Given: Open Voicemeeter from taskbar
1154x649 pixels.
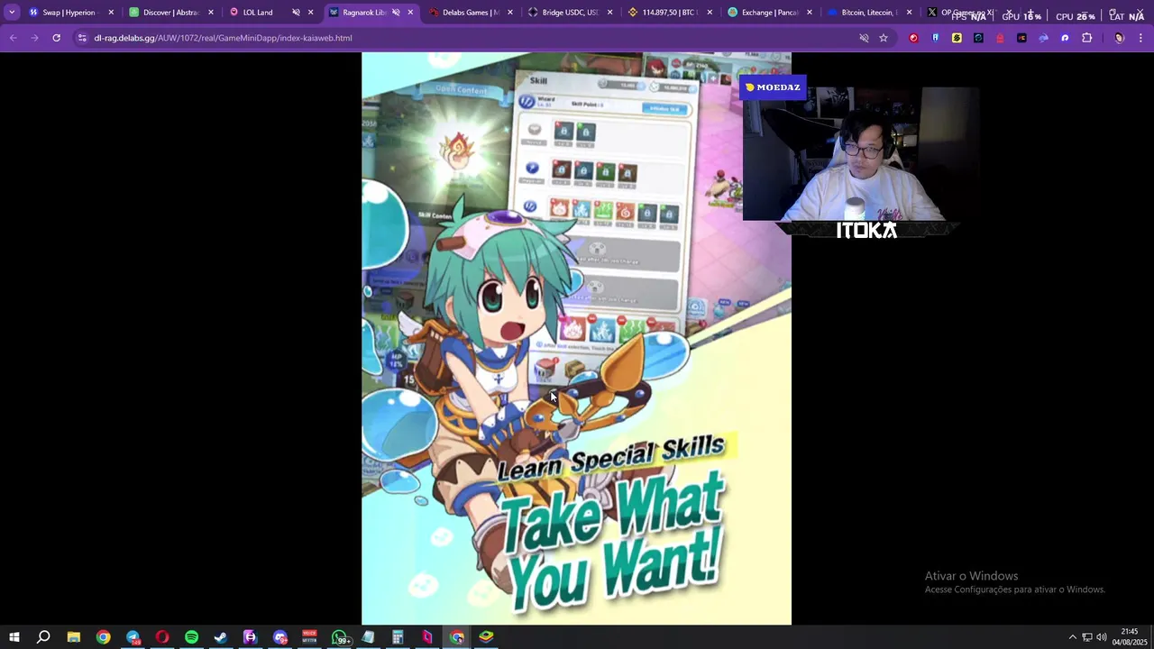Looking at the screenshot, I should pyautogui.click(x=309, y=637).
